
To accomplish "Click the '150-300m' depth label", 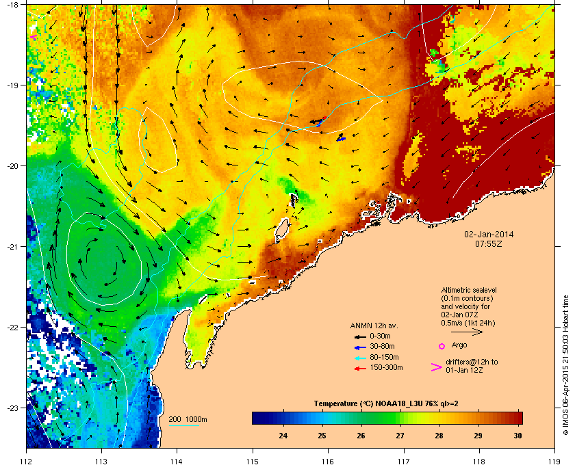I will point(386,367).
